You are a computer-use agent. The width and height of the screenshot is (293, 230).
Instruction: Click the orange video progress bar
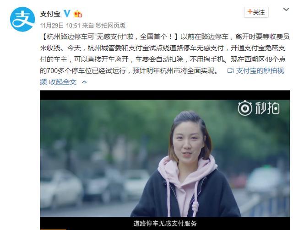pos(53,229)
